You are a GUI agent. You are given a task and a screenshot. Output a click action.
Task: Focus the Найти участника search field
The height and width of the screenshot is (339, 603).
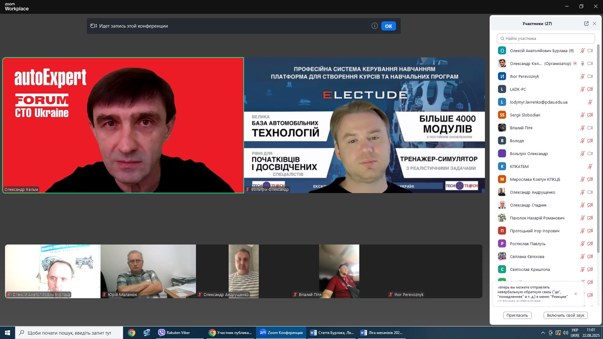(546, 39)
